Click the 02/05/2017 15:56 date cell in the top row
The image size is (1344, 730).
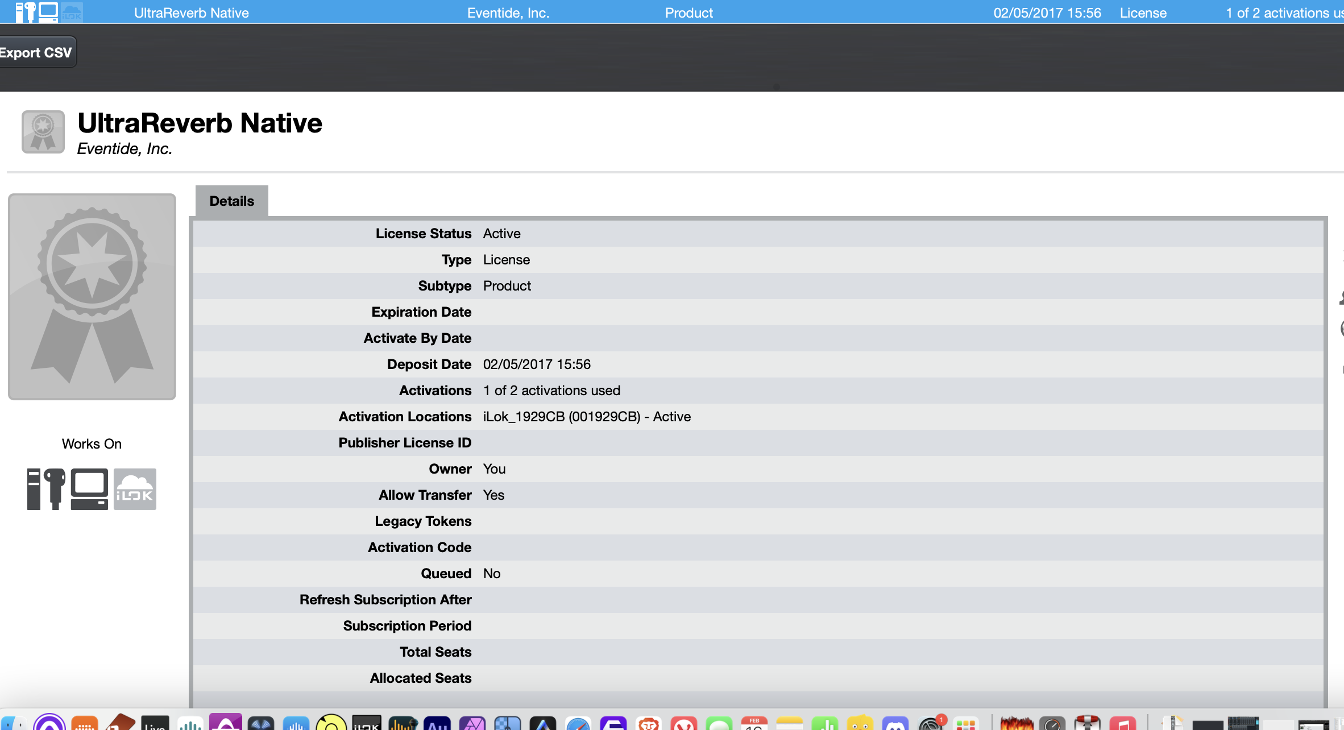point(1047,13)
